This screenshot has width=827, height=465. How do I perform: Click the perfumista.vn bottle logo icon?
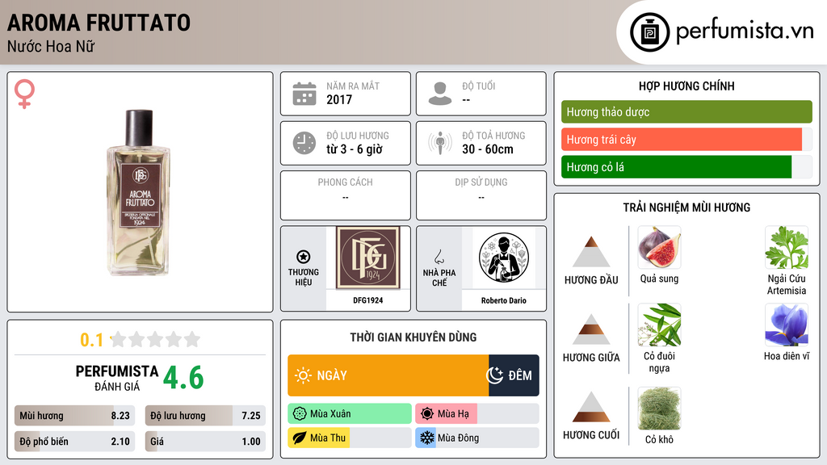click(649, 32)
